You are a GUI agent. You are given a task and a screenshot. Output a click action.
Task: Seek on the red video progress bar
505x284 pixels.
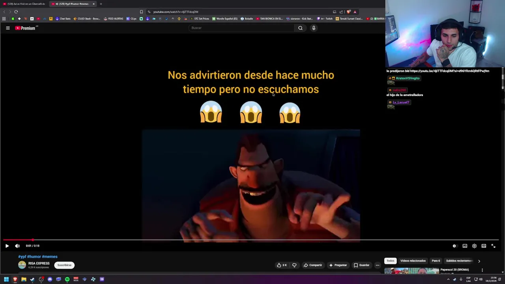[251, 240]
